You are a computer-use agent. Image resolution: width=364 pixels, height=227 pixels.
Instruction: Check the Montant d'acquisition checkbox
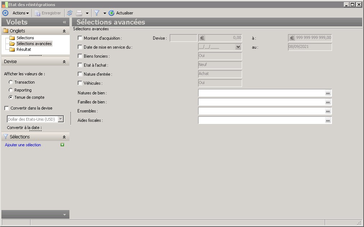[x=80, y=38]
